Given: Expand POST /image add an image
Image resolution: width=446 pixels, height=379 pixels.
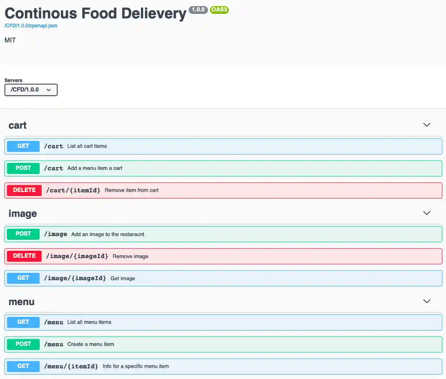Looking at the screenshot, I should [223, 234].
